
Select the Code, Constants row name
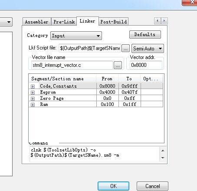pos(58,86)
